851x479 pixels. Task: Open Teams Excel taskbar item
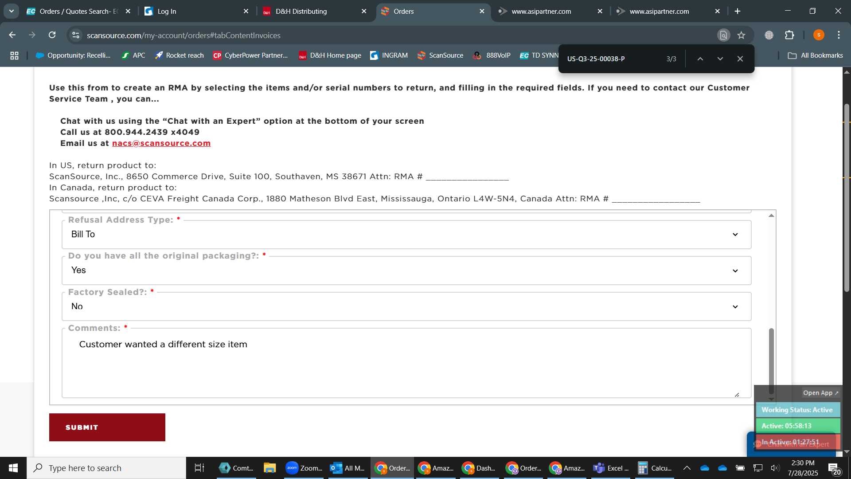pyautogui.click(x=611, y=468)
